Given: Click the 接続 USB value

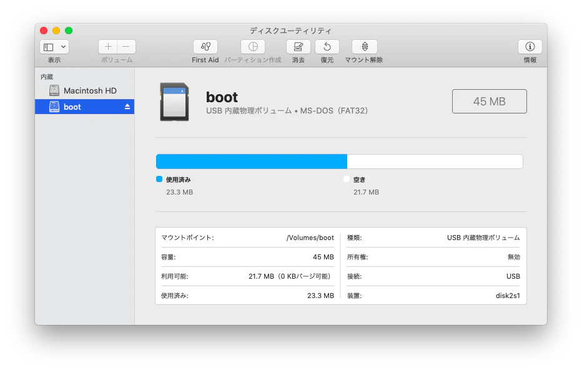Looking at the screenshot, I should 513,276.
